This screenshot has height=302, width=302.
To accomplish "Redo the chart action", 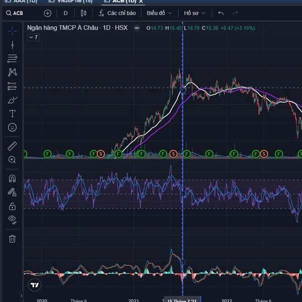I will 235,13.
